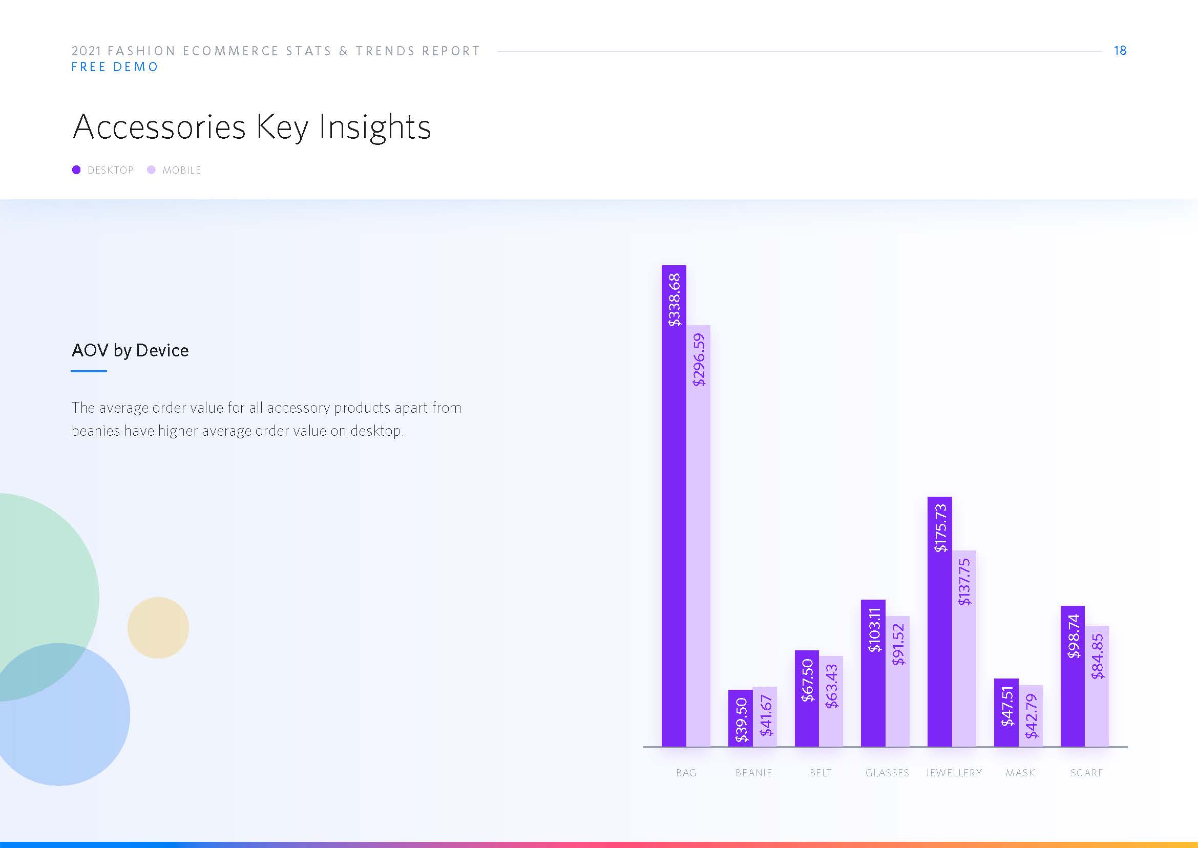Click the page number 18
Viewport: 1198px width, 848px height.
click(1120, 51)
